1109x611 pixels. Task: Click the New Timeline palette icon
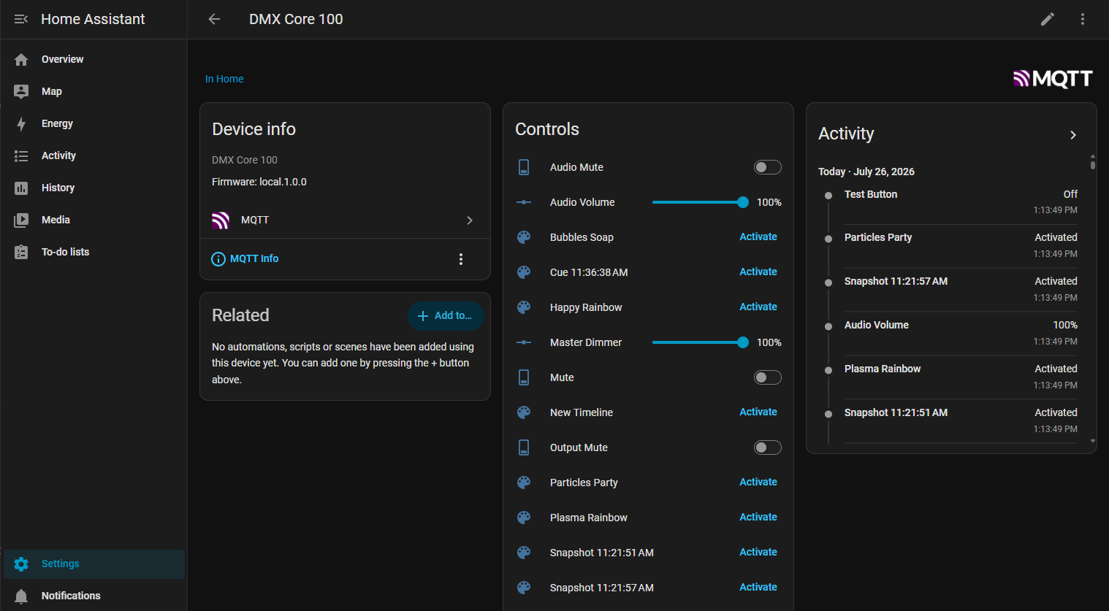524,412
